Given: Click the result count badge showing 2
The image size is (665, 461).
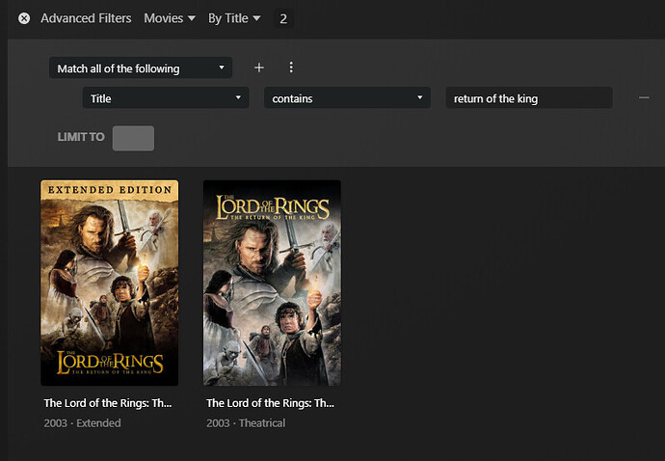Looking at the screenshot, I should (283, 18).
